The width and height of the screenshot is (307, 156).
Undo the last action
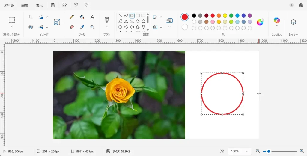[x=76, y=5]
